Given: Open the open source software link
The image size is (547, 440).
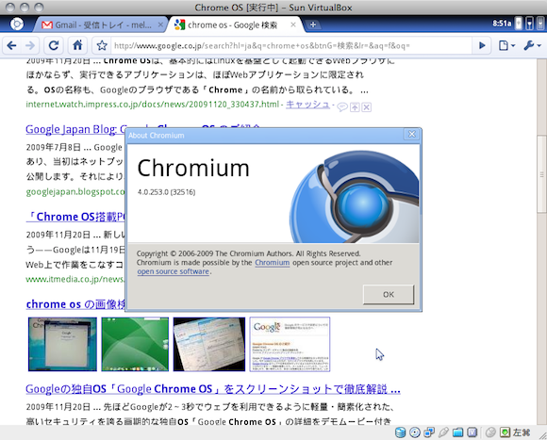Looking at the screenshot, I should pyautogui.click(x=173, y=271).
